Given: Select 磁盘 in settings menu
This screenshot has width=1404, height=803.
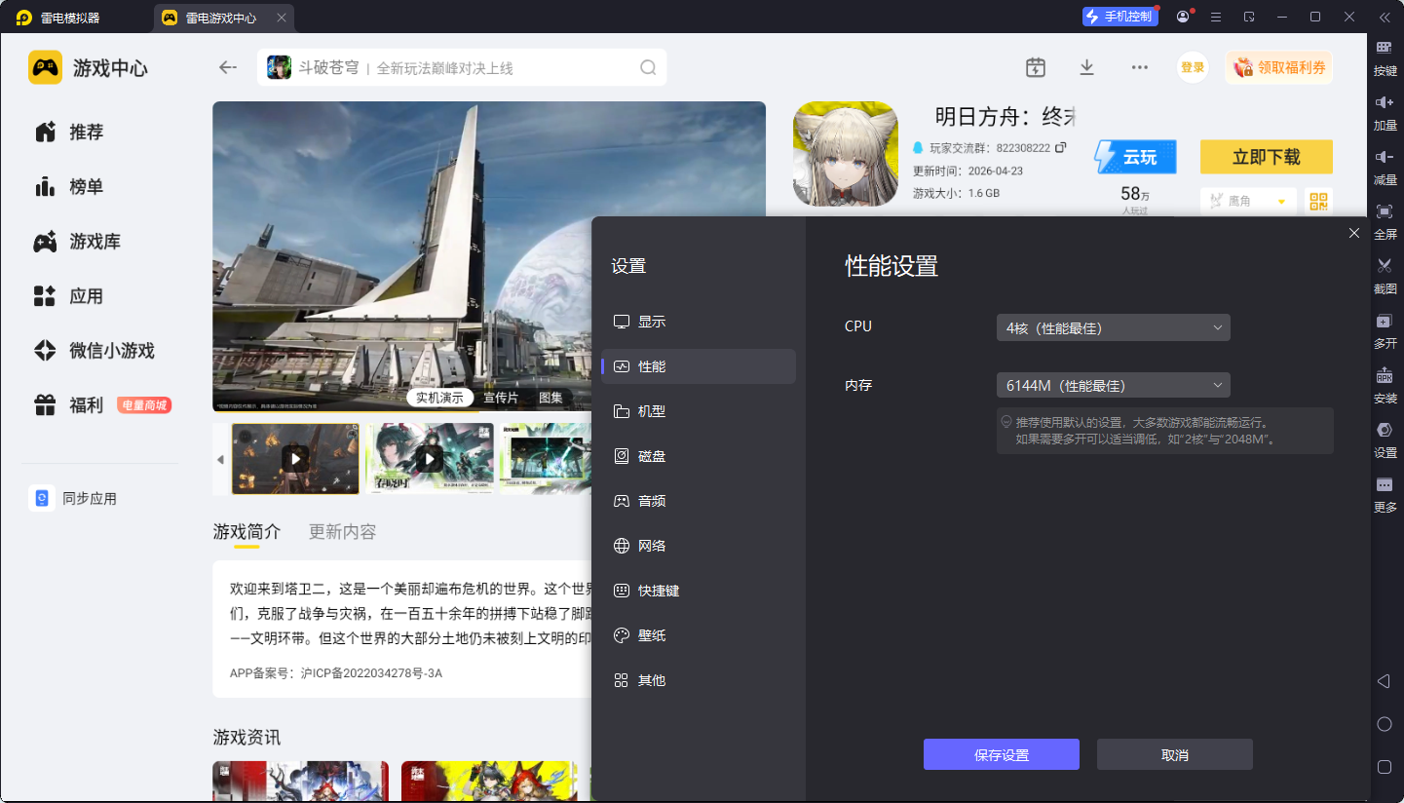Looking at the screenshot, I should [x=699, y=456].
